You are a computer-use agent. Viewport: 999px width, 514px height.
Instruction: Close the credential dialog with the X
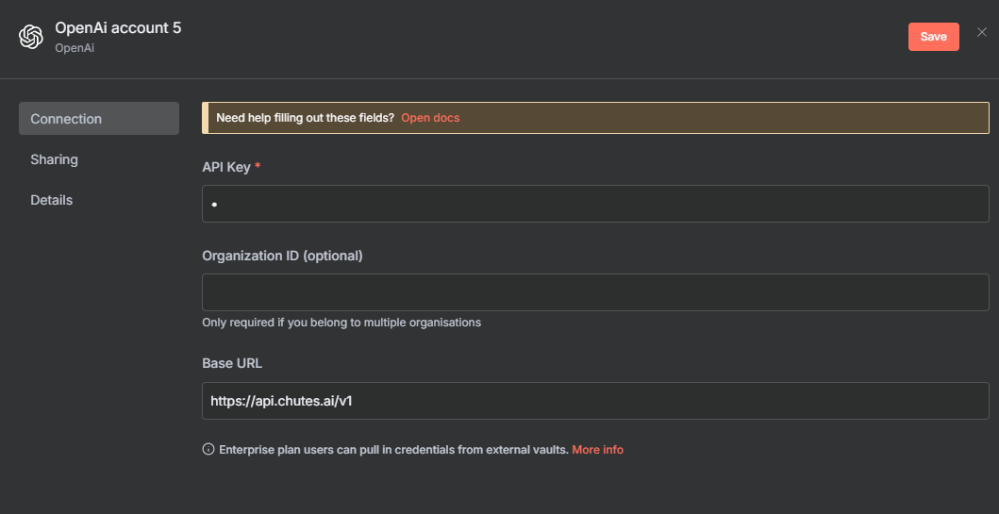(982, 33)
